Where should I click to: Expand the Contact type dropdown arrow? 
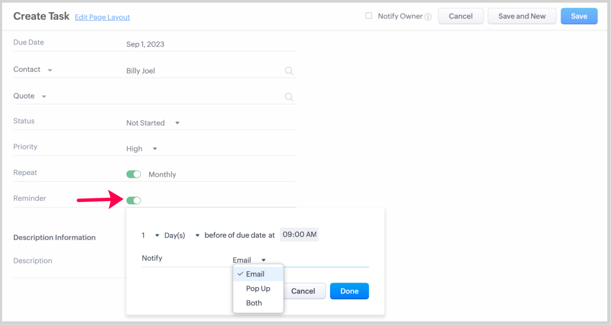coord(50,70)
